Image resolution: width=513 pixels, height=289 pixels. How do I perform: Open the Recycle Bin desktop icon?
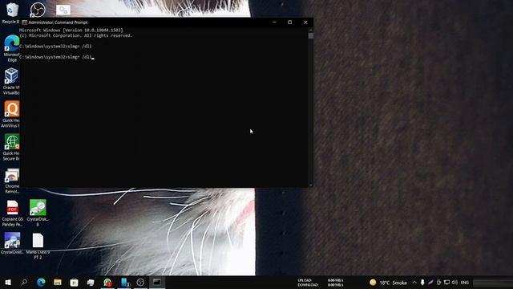point(12,13)
